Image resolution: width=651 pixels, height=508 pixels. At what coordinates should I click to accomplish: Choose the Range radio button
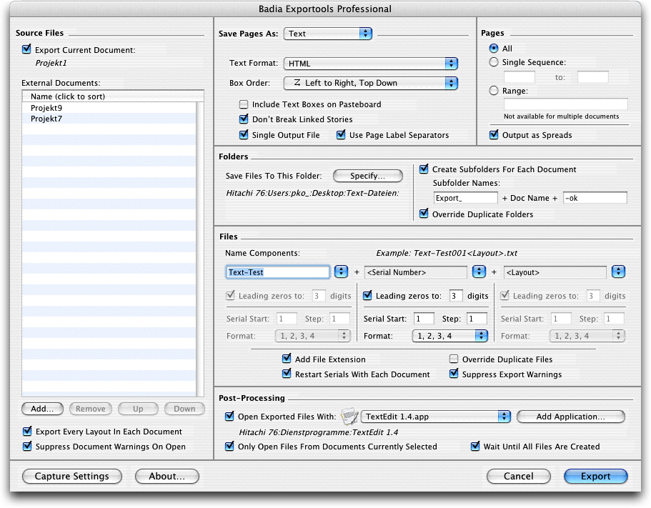(x=494, y=91)
